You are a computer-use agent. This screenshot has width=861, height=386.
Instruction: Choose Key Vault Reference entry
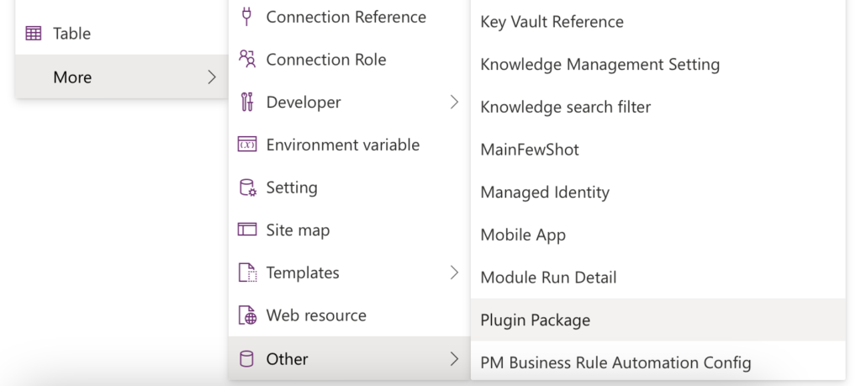click(x=658, y=22)
